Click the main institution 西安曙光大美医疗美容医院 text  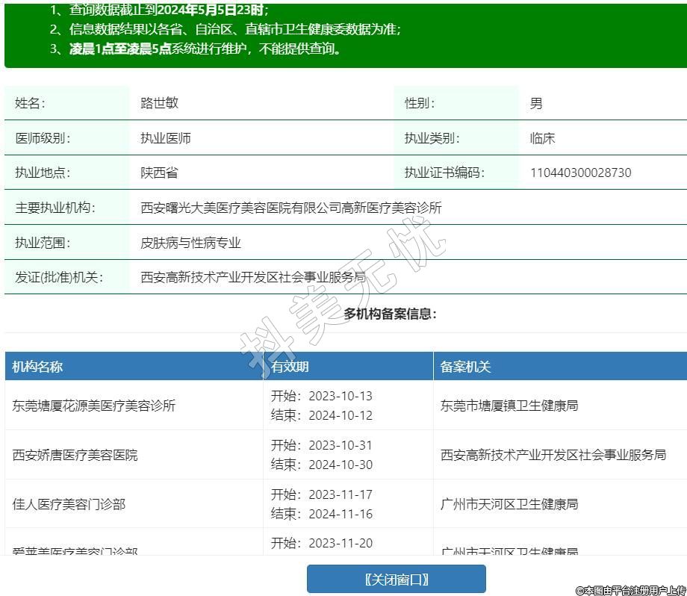tap(290, 208)
